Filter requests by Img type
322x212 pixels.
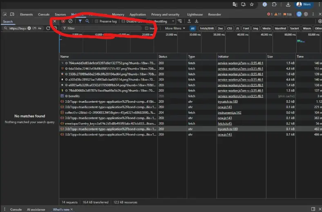255,28
